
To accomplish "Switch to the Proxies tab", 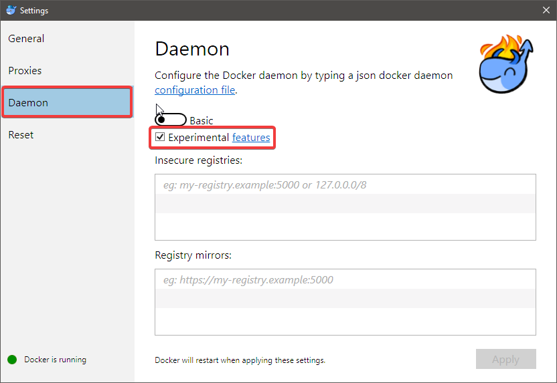I will pos(25,71).
